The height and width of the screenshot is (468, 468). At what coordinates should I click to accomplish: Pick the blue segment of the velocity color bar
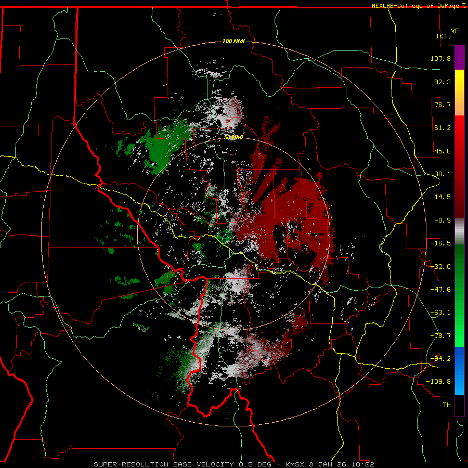[459, 371]
